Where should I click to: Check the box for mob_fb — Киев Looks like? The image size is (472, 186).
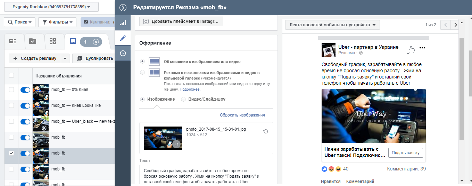11,105
